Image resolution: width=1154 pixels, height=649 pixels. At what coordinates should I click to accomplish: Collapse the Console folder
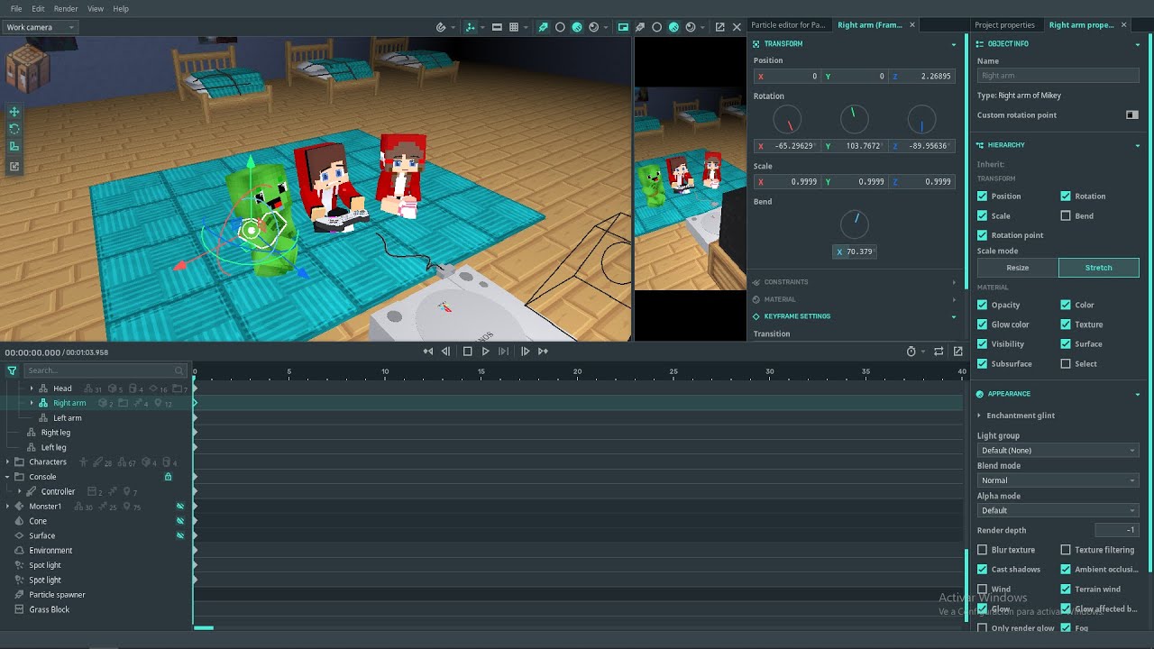(x=7, y=477)
